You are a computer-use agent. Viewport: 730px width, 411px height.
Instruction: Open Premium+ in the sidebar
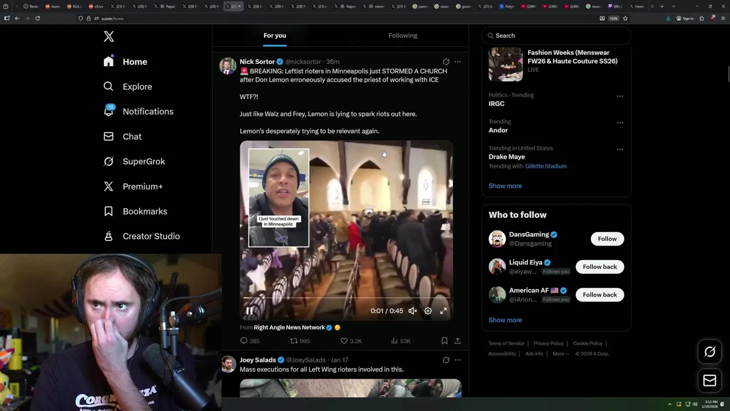click(x=133, y=186)
